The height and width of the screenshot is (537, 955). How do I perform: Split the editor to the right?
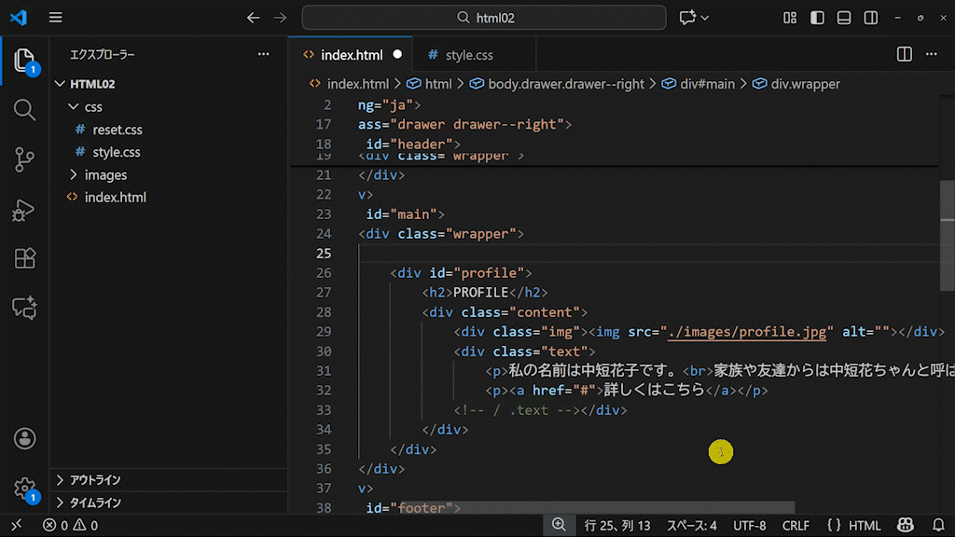[904, 55]
